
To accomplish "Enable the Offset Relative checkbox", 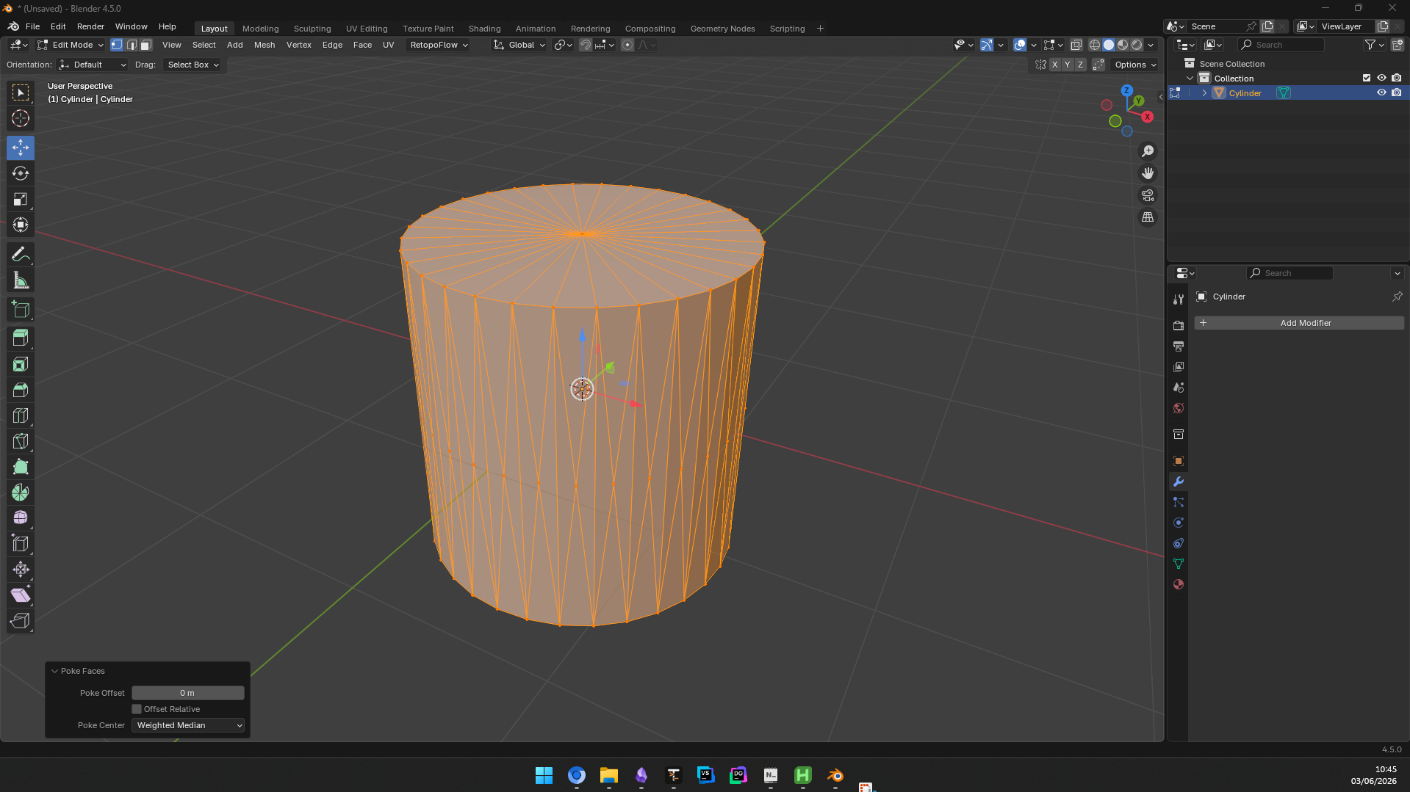I will pos(137,709).
